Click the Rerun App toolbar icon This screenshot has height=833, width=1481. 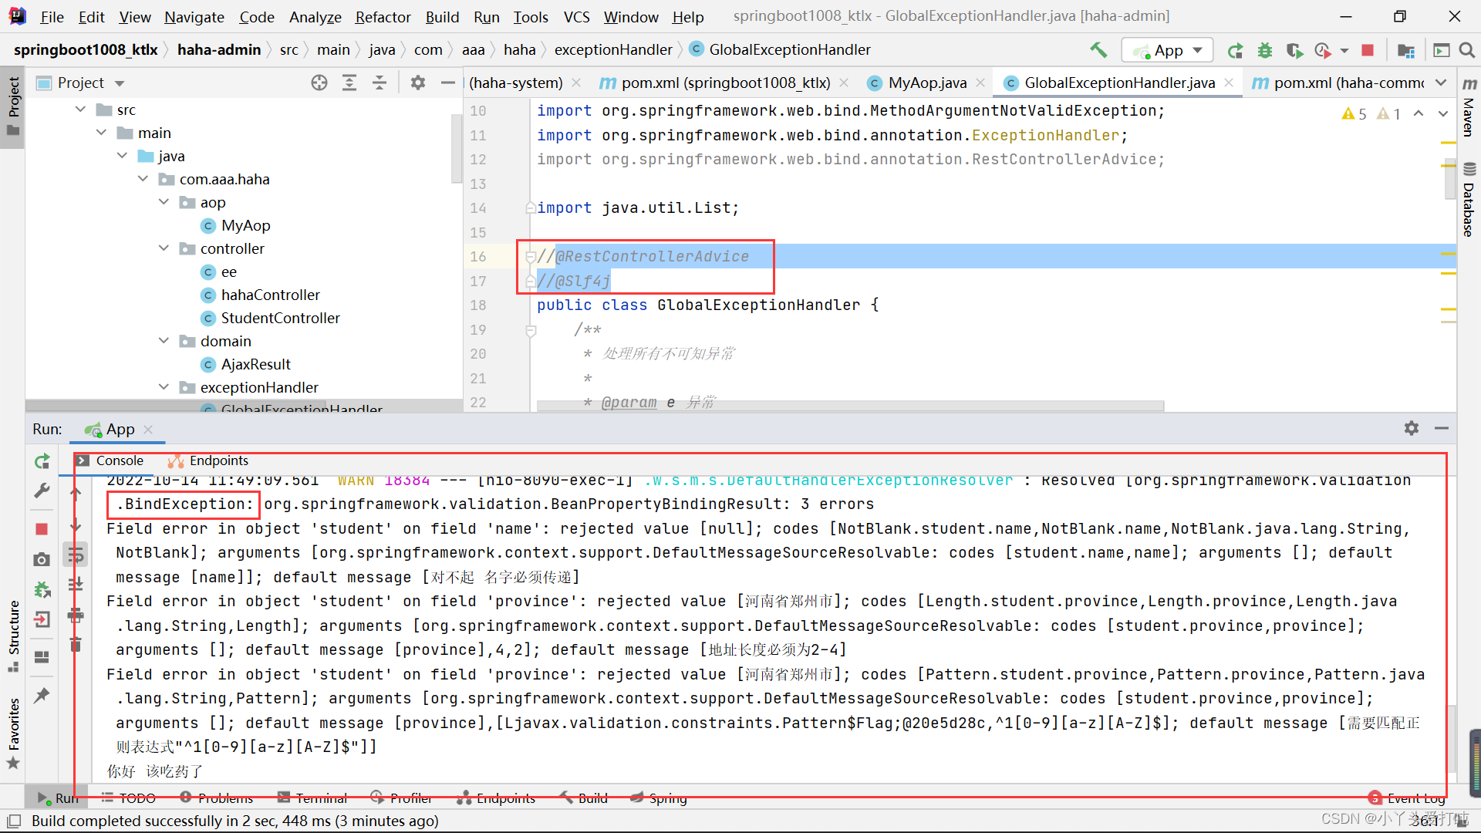[x=1235, y=50]
